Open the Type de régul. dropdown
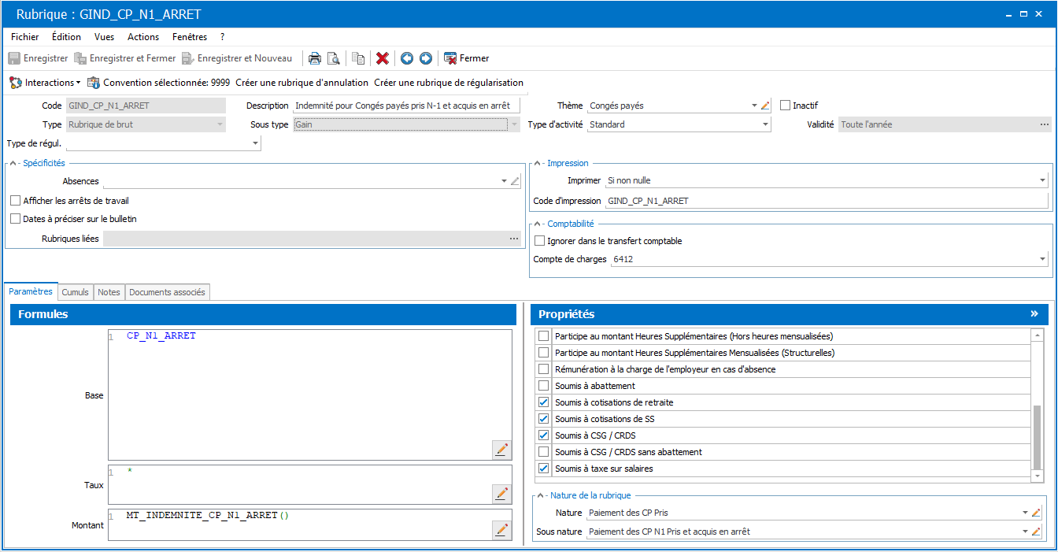Image resolution: width=1058 pixels, height=552 pixels. point(255,143)
